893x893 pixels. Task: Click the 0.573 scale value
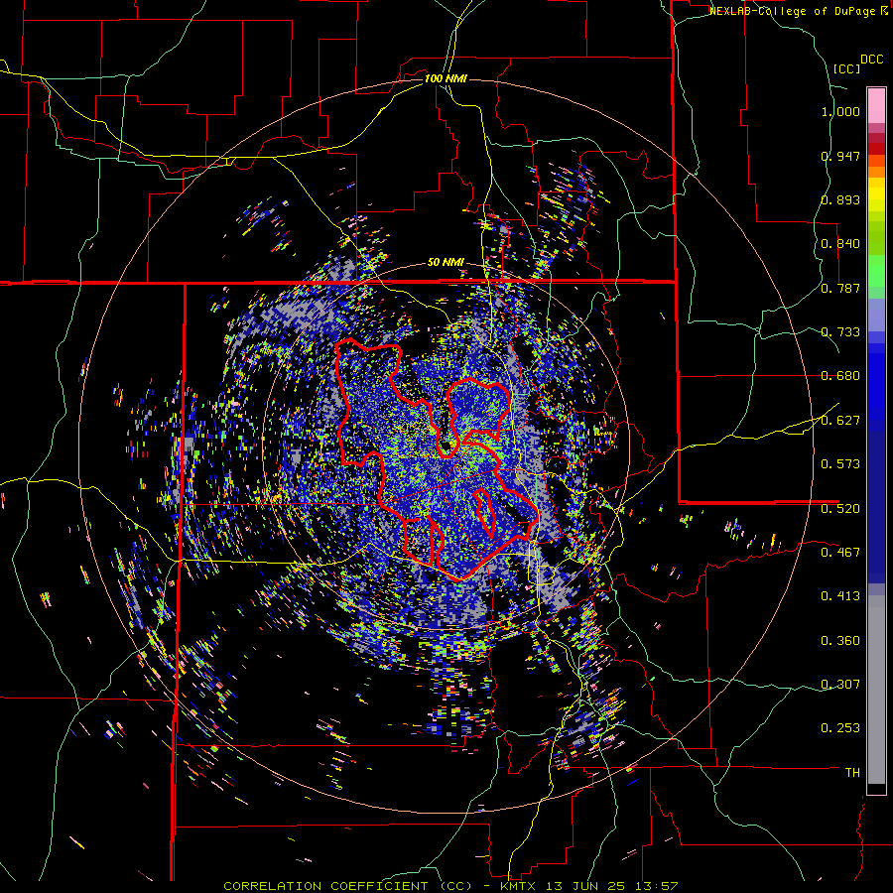click(840, 464)
